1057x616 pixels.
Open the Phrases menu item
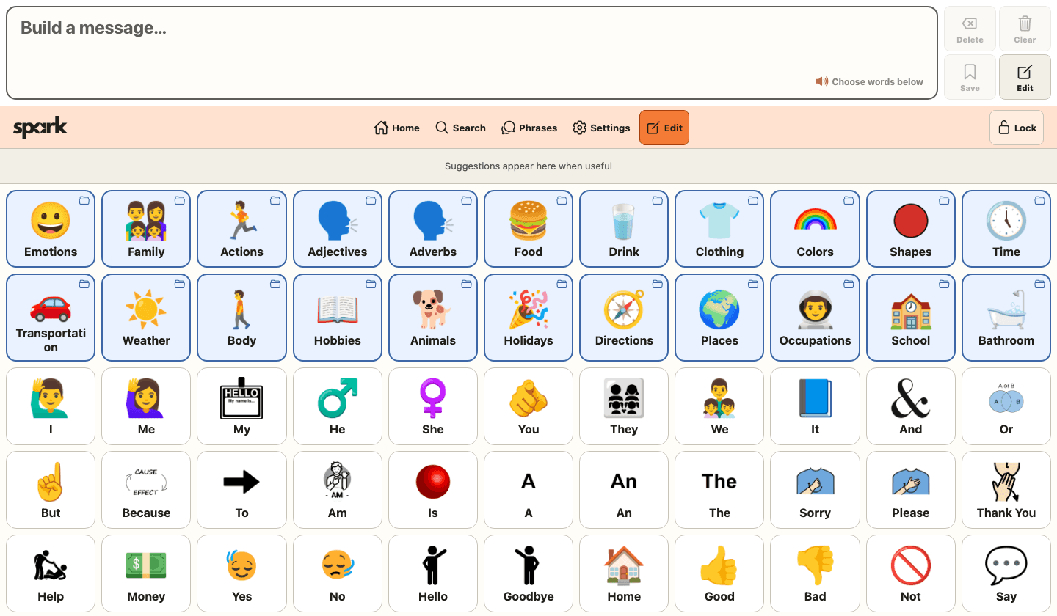click(x=529, y=128)
